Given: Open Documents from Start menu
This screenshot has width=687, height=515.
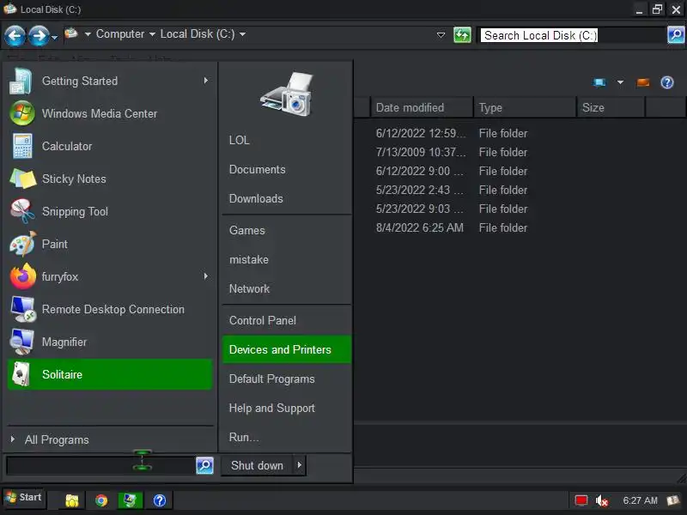Looking at the screenshot, I should (257, 169).
